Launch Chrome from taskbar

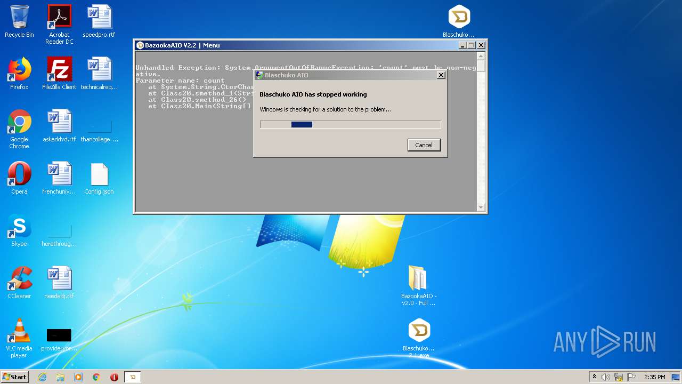(x=96, y=377)
